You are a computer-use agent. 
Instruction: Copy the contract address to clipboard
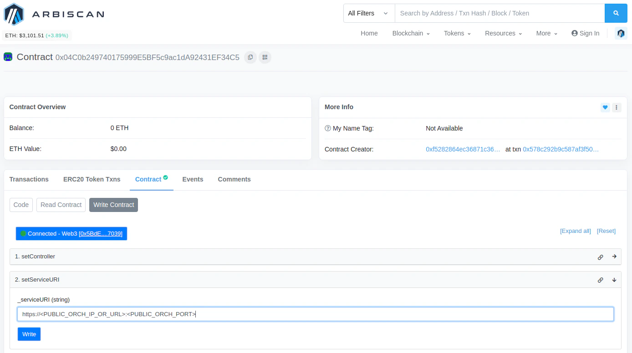[250, 57]
